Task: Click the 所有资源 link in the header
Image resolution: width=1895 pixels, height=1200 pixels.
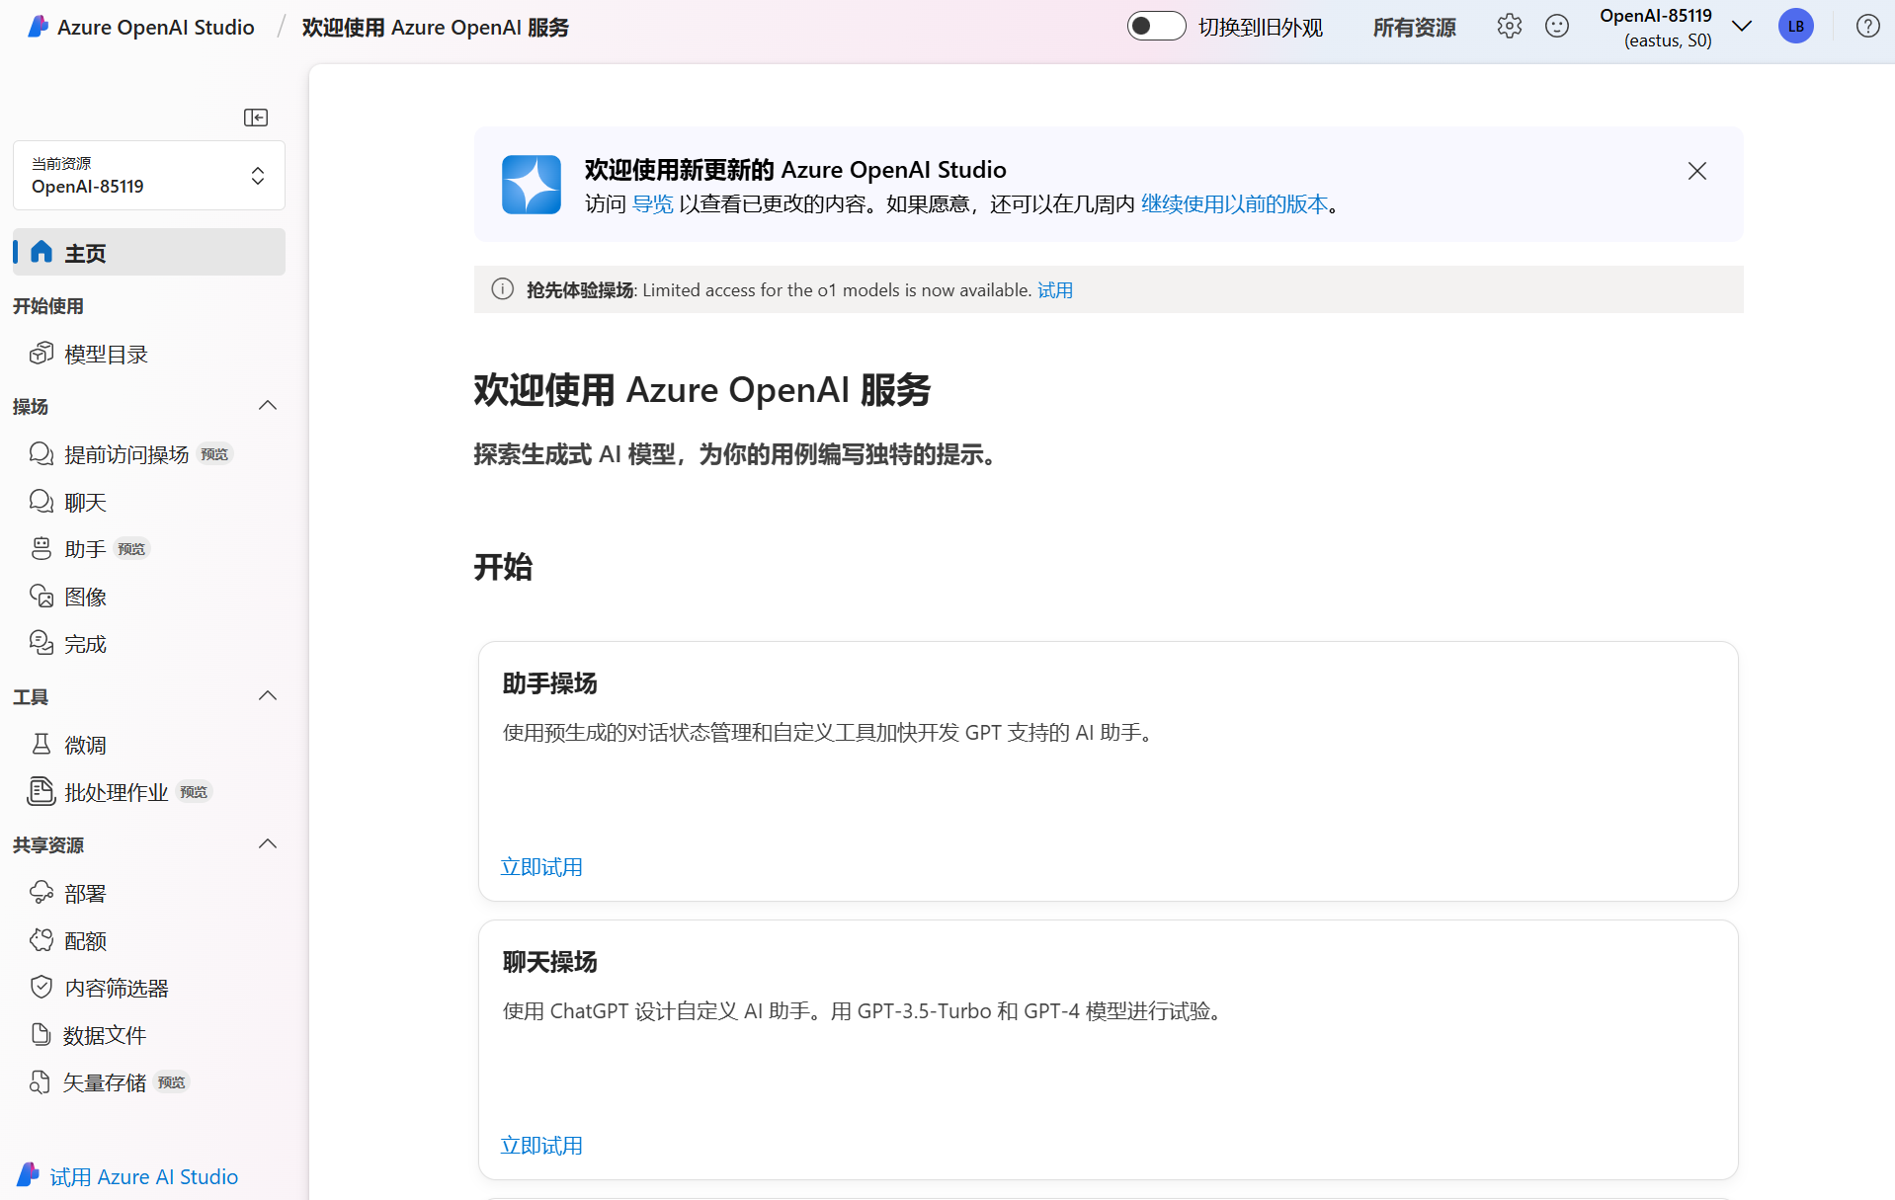Action: [1414, 28]
